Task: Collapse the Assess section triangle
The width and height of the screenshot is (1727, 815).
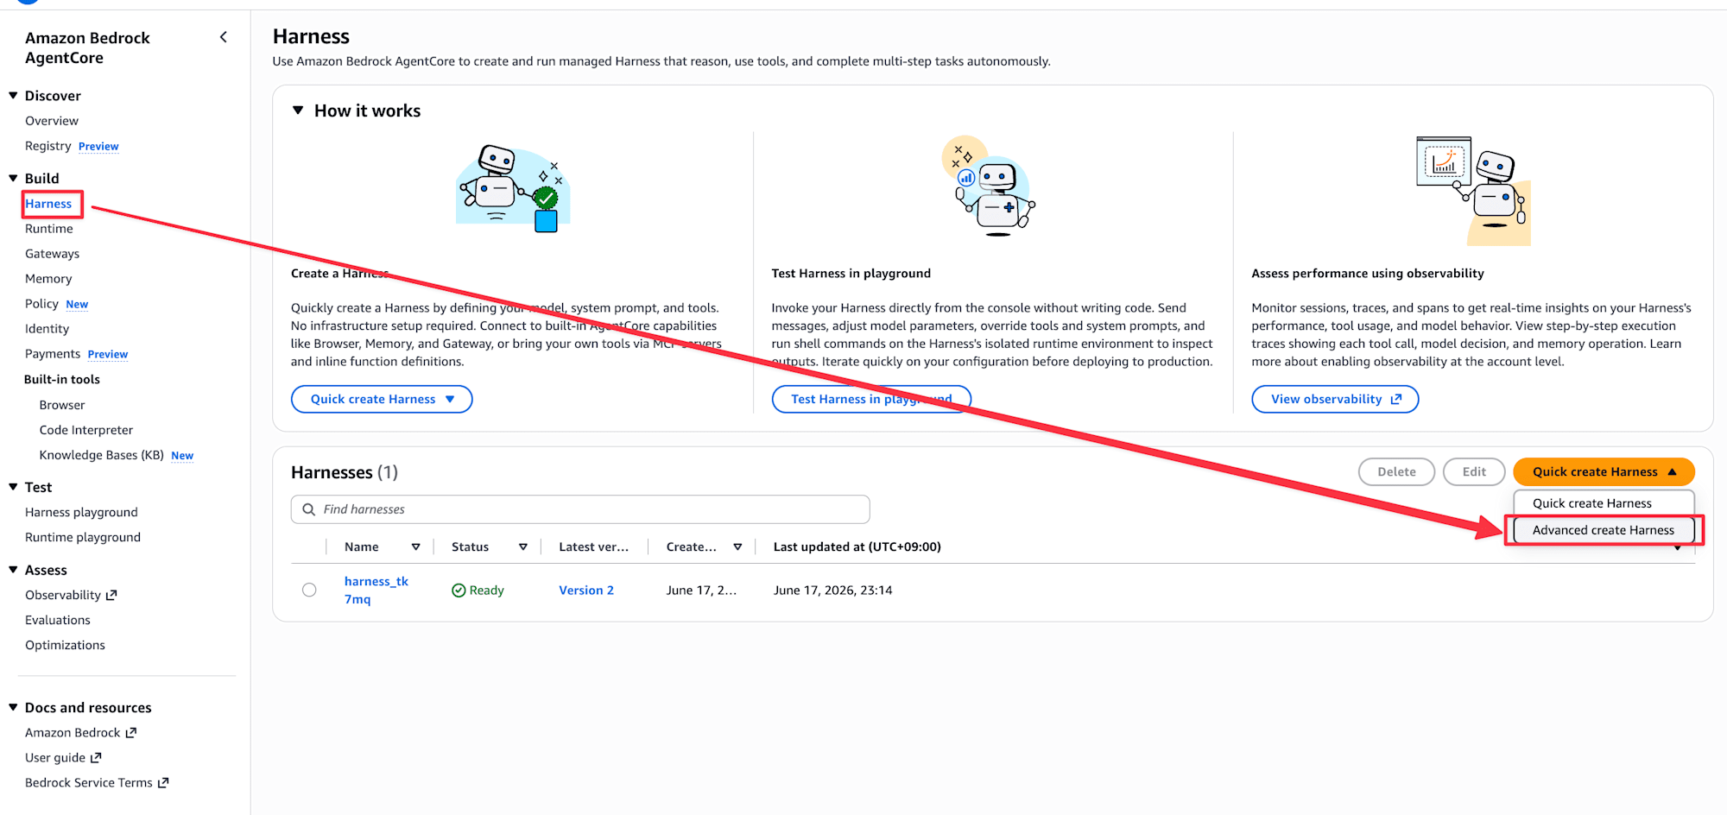Action: [13, 570]
